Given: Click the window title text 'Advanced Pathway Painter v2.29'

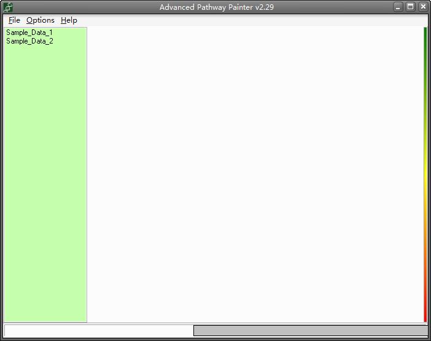Looking at the screenshot, I should point(215,7).
